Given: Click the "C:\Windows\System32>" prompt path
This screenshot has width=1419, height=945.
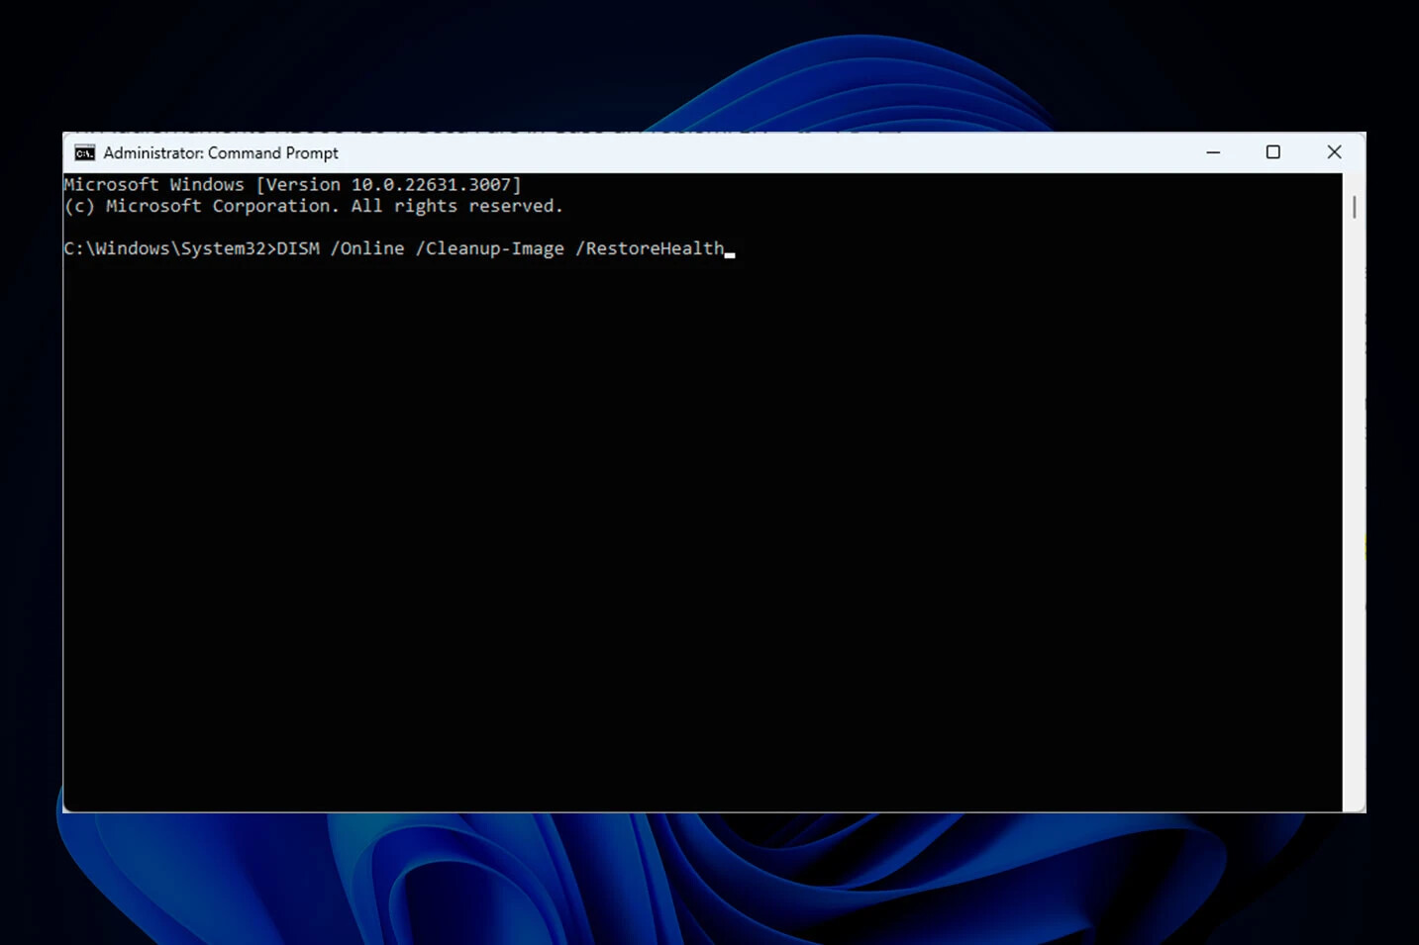Looking at the screenshot, I should coord(169,248).
